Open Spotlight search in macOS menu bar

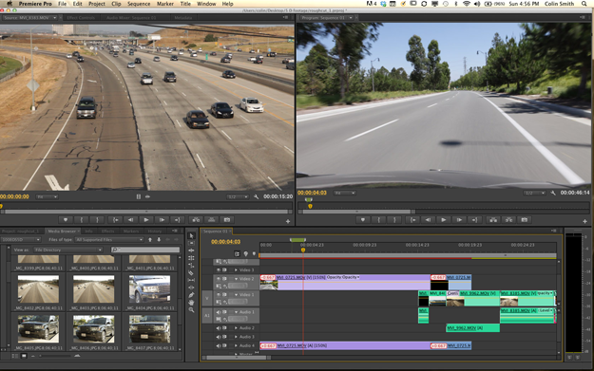584,4
